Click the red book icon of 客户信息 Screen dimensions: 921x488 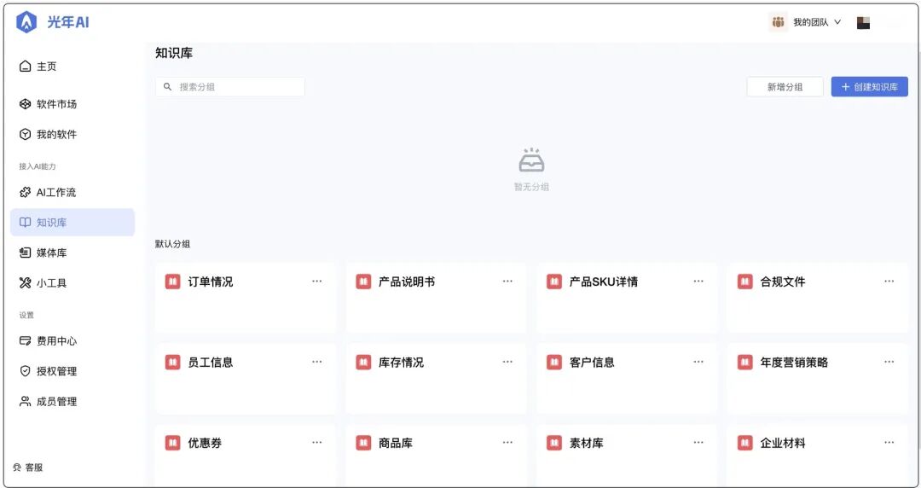click(x=554, y=363)
